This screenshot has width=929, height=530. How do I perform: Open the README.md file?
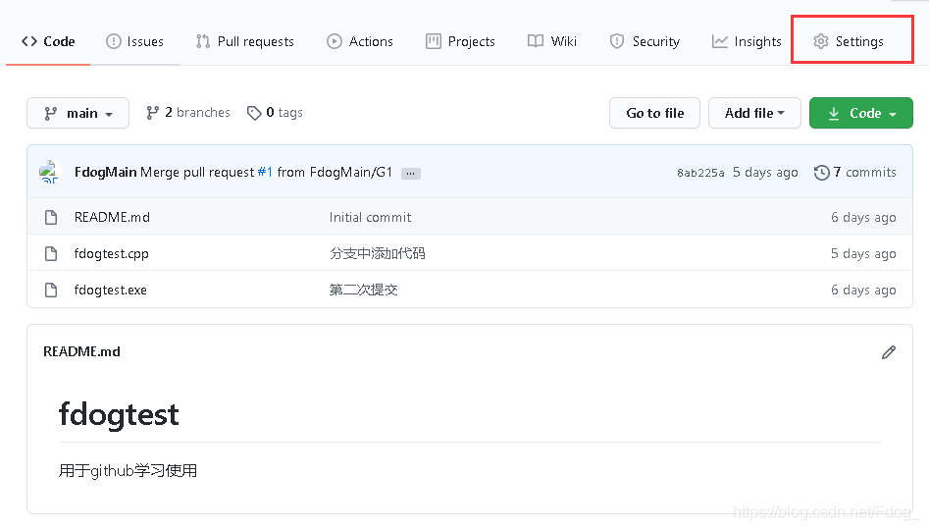tap(112, 217)
